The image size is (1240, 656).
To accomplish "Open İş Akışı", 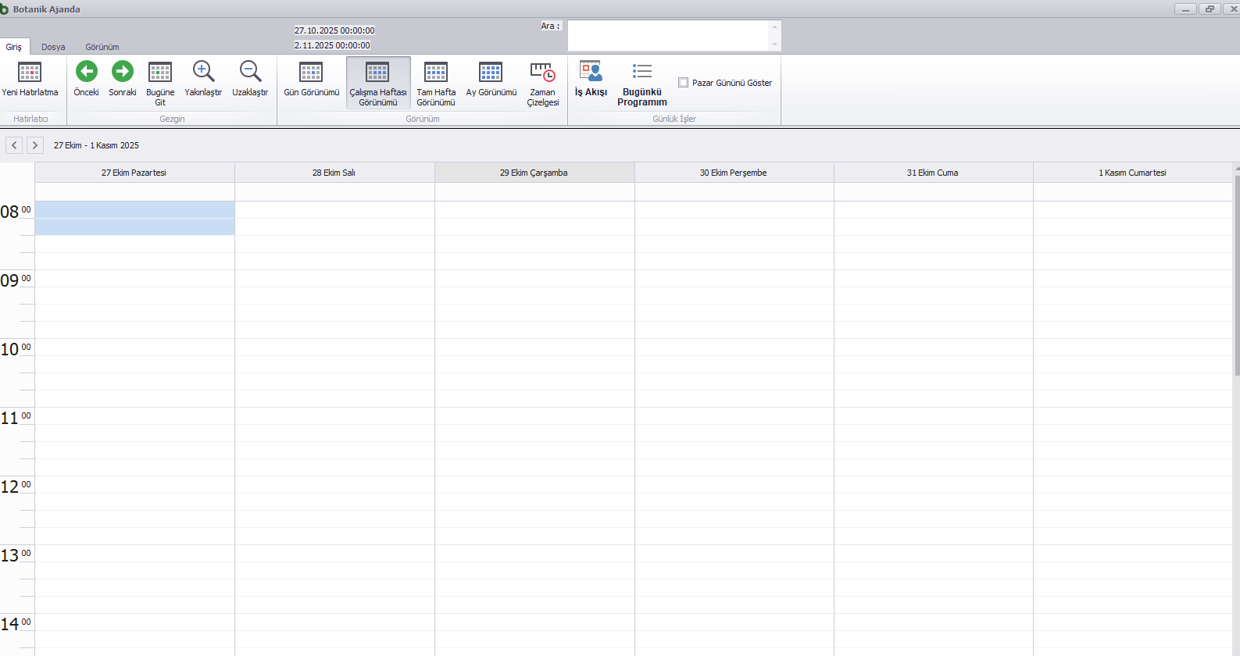I will [591, 73].
